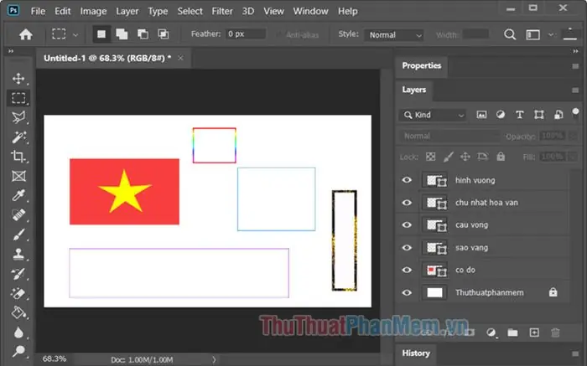Lock all padlock icon
The image size is (587, 366).
[501, 157]
